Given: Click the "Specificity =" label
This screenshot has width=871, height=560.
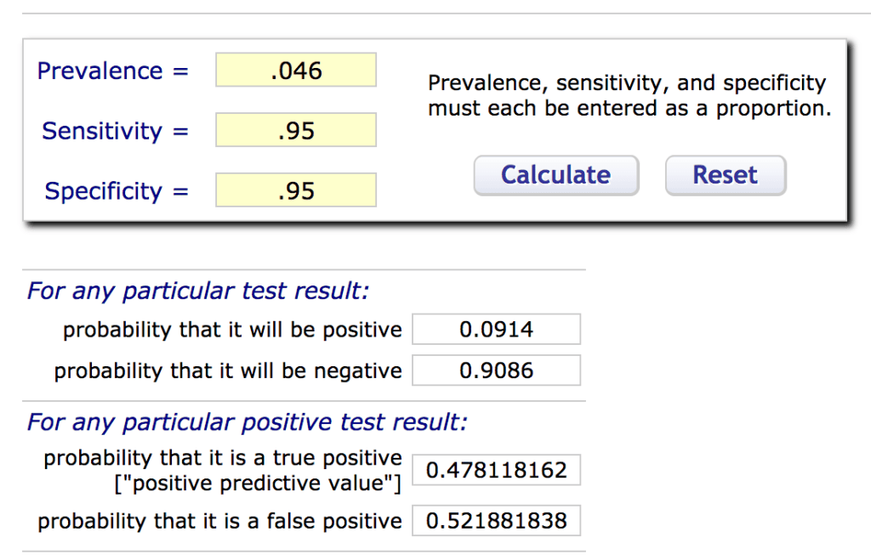Looking at the screenshot, I should tap(116, 191).
